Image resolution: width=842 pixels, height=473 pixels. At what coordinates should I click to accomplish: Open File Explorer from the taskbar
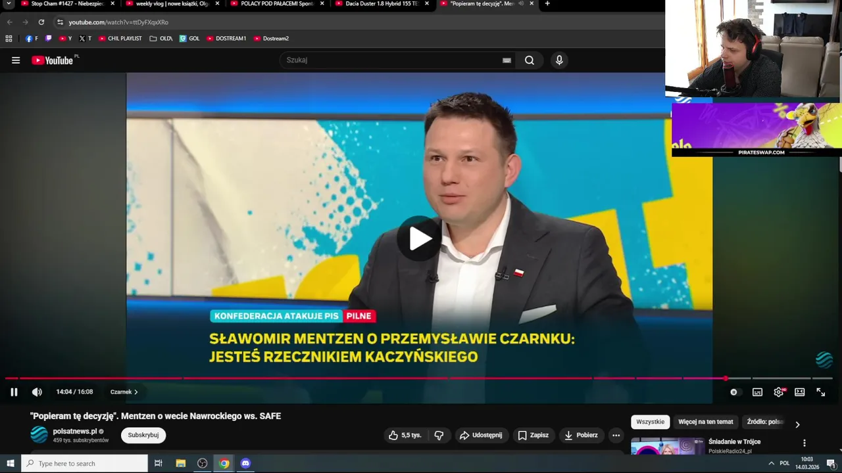pyautogui.click(x=181, y=463)
